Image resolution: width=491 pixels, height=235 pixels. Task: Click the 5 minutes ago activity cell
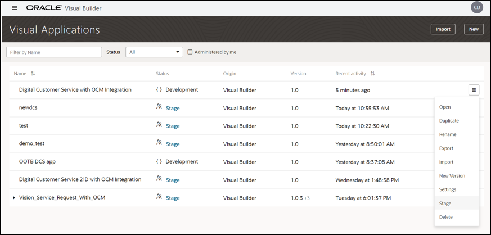coord(353,90)
